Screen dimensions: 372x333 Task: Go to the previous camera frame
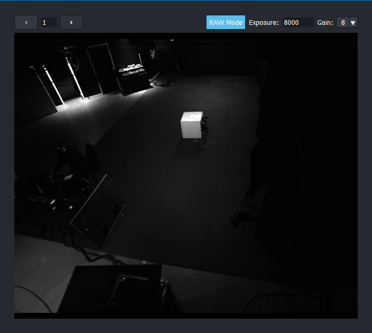pos(26,22)
